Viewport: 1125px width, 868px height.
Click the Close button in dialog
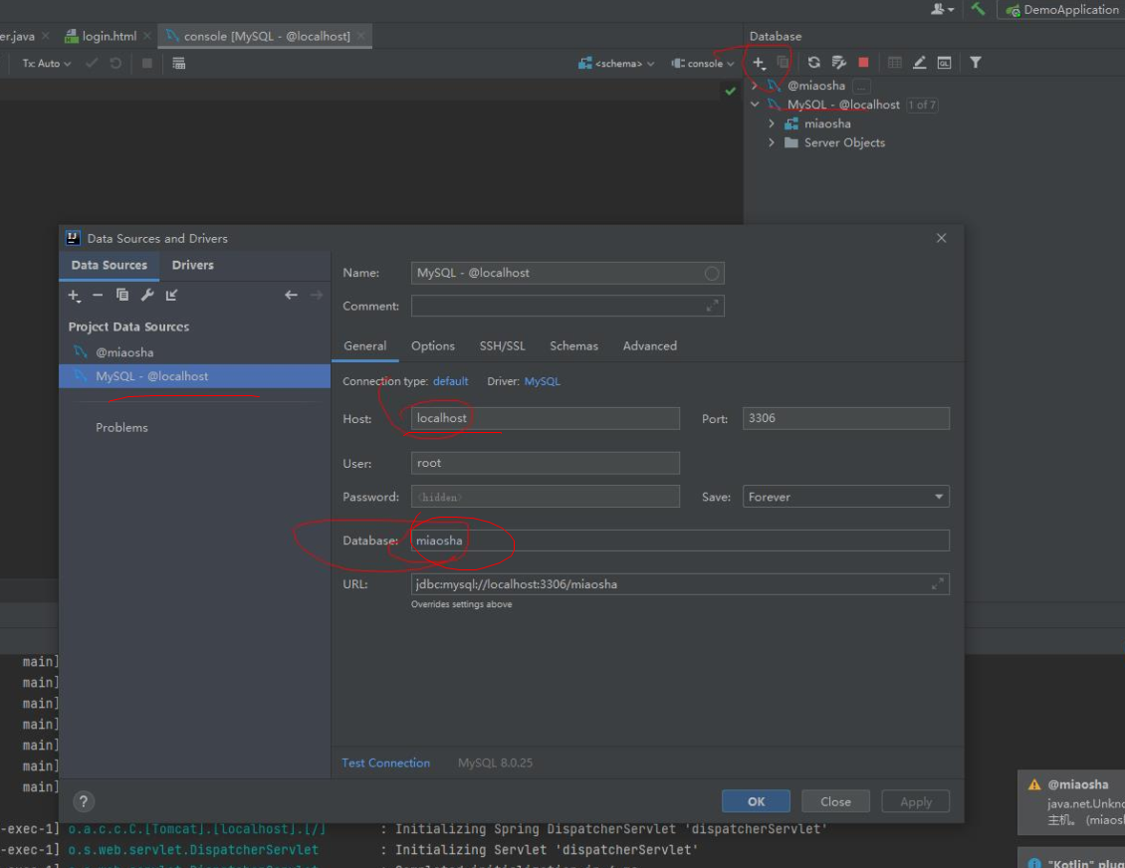(x=835, y=801)
